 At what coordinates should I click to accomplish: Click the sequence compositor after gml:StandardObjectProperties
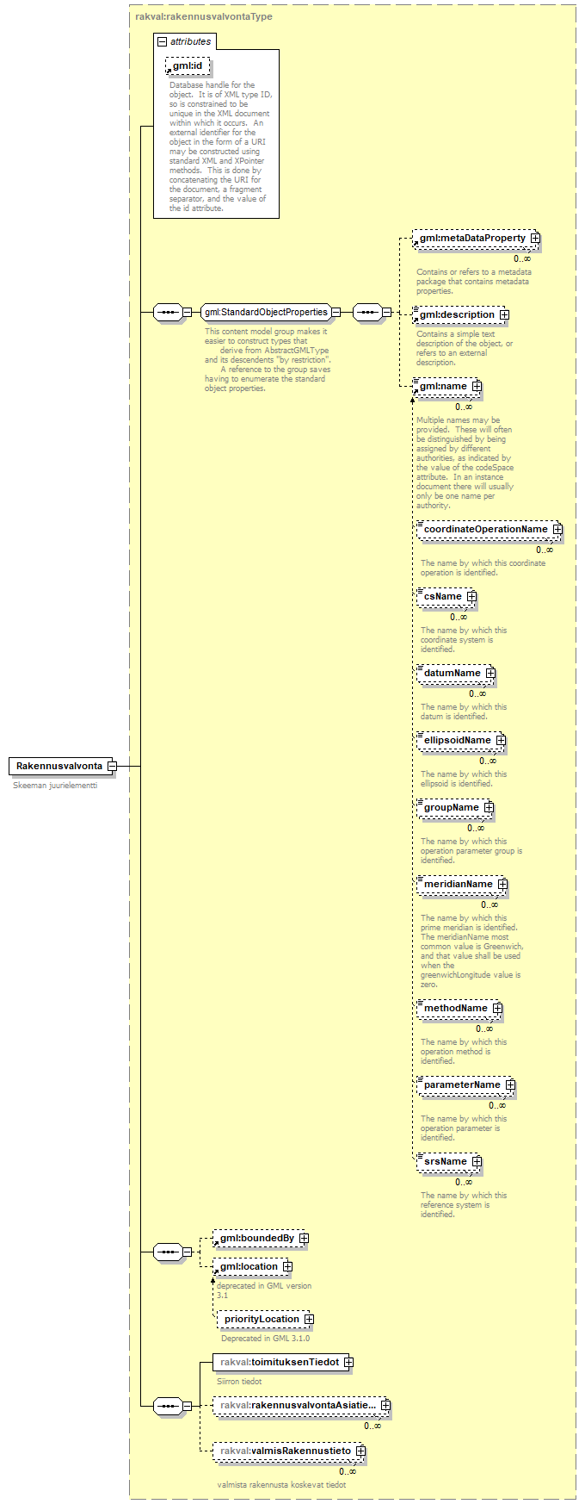[x=367, y=312]
